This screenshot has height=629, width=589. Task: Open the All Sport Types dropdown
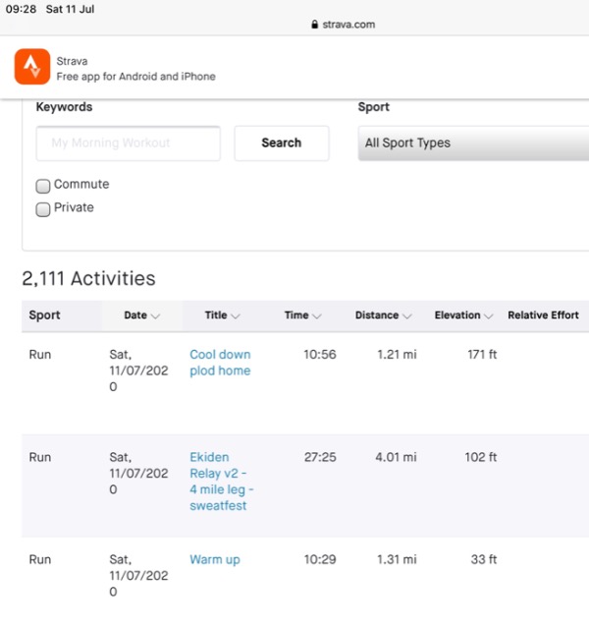coord(473,143)
